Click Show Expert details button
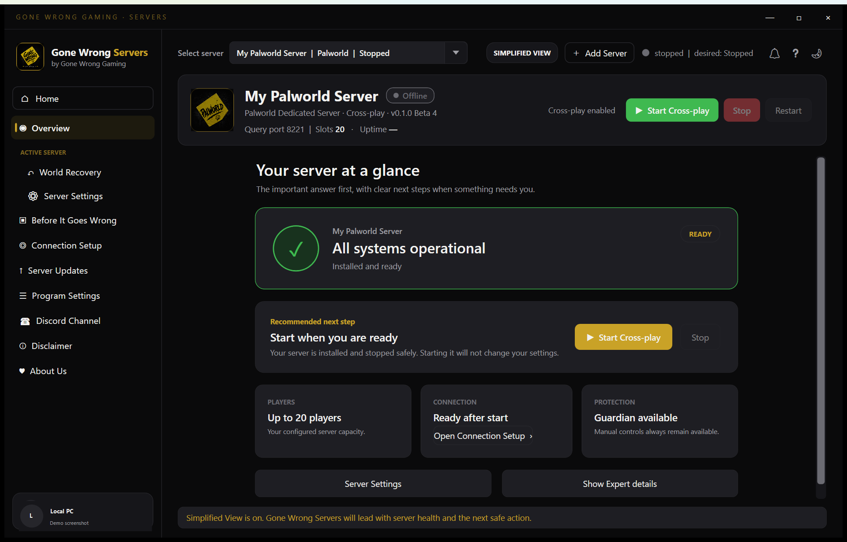Screen dimensions: 847x542 pyautogui.click(x=619, y=483)
